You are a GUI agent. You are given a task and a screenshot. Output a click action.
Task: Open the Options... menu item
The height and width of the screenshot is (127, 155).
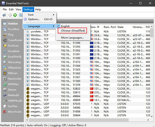click(x=34, y=19)
